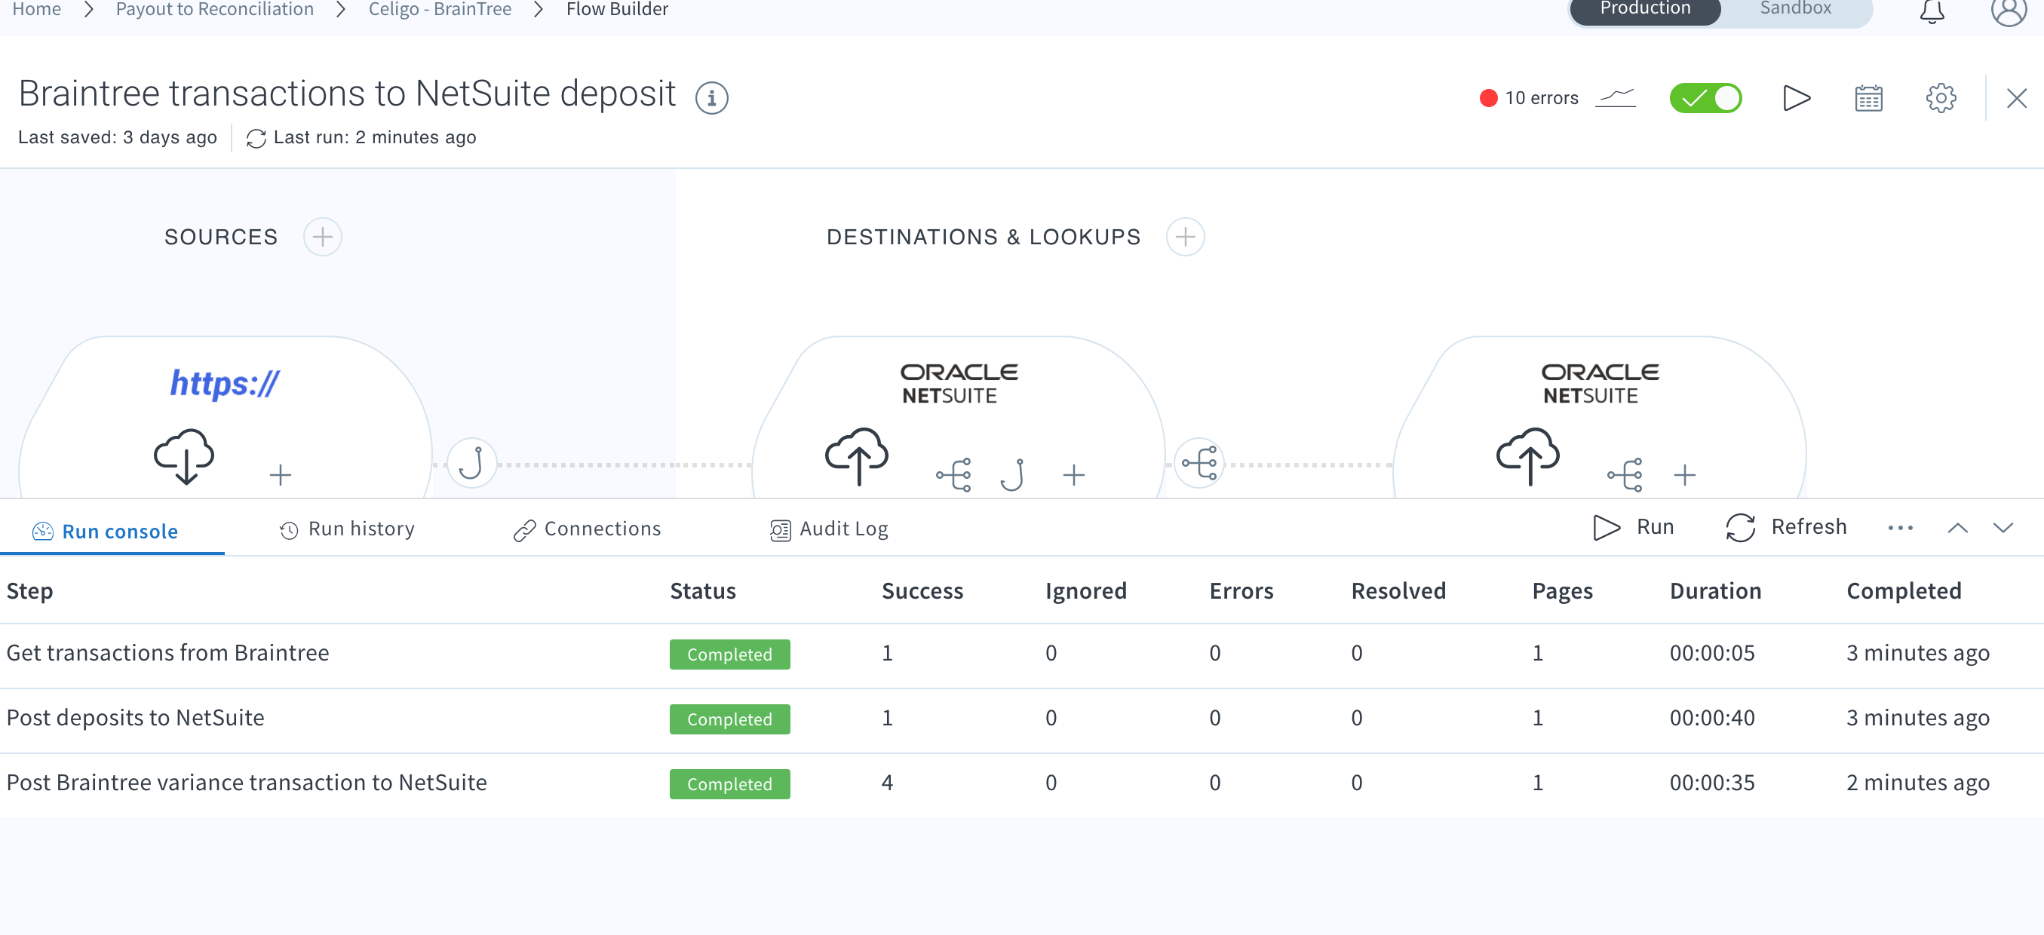The image size is (2044, 935).
Task: Open flow info tooltip next to title
Action: pos(712,97)
